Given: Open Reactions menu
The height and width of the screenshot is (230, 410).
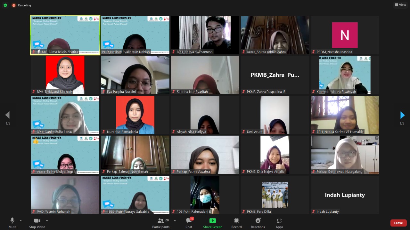Looking at the screenshot, I should pos(258,223).
